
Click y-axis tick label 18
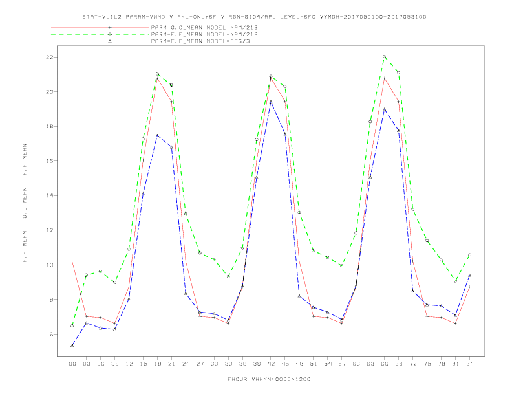click(x=49, y=126)
